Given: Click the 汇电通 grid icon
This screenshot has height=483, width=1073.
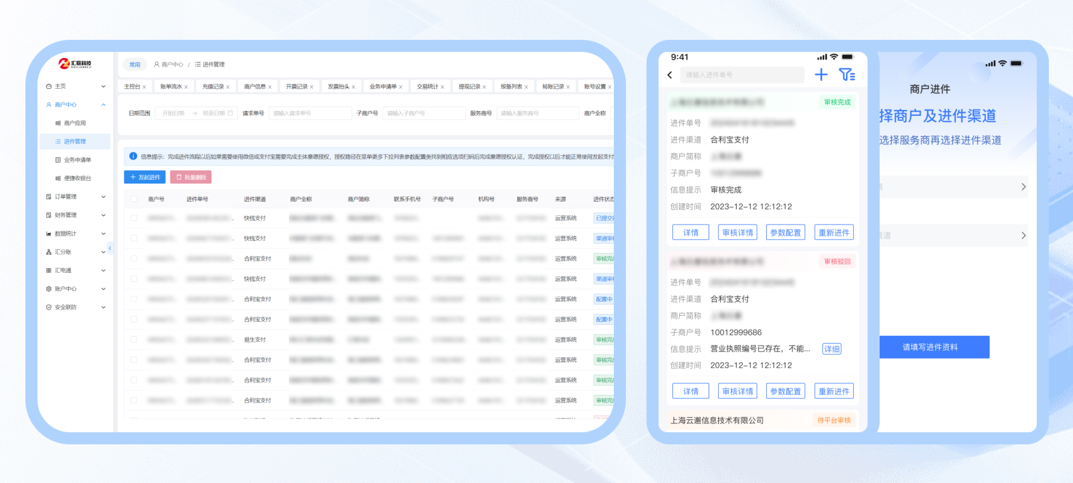Looking at the screenshot, I should pos(49,270).
